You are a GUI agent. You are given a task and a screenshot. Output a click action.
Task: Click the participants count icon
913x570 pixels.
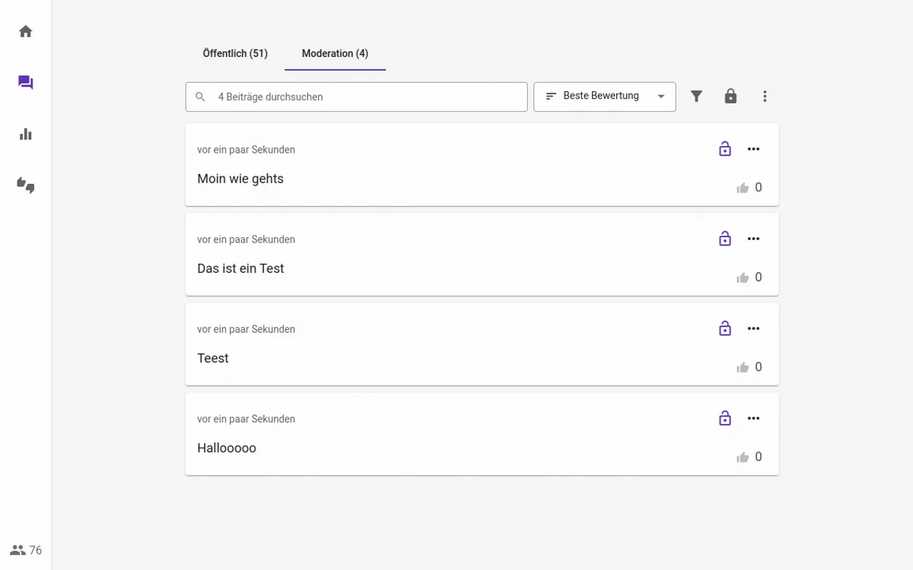[x=18, y=550]
